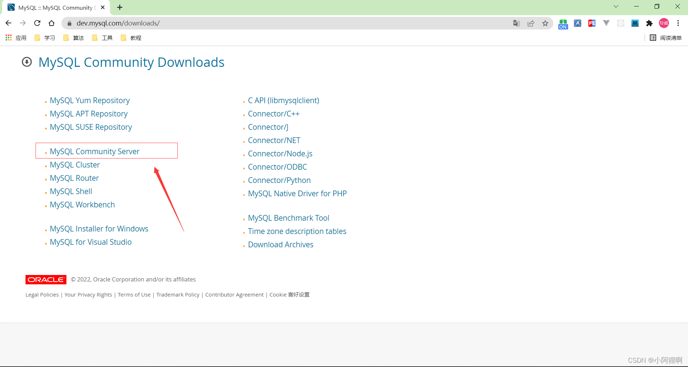Open Connector/Node.js downloads

pos(280,154)
